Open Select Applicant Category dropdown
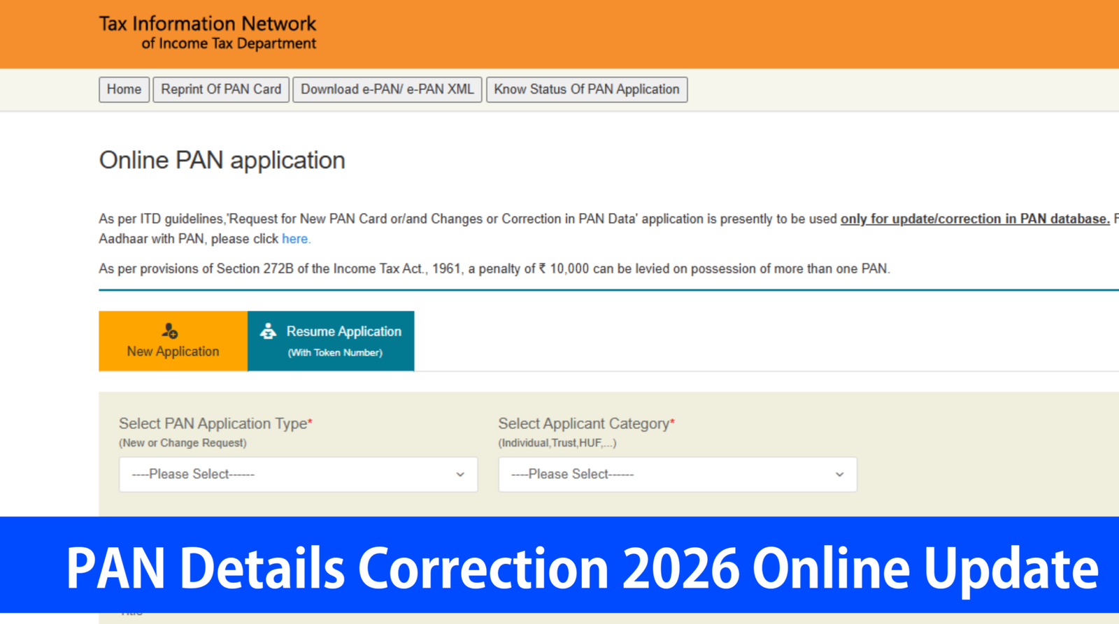Viewport: 1119px width, 624px height. tap(678, 474)
